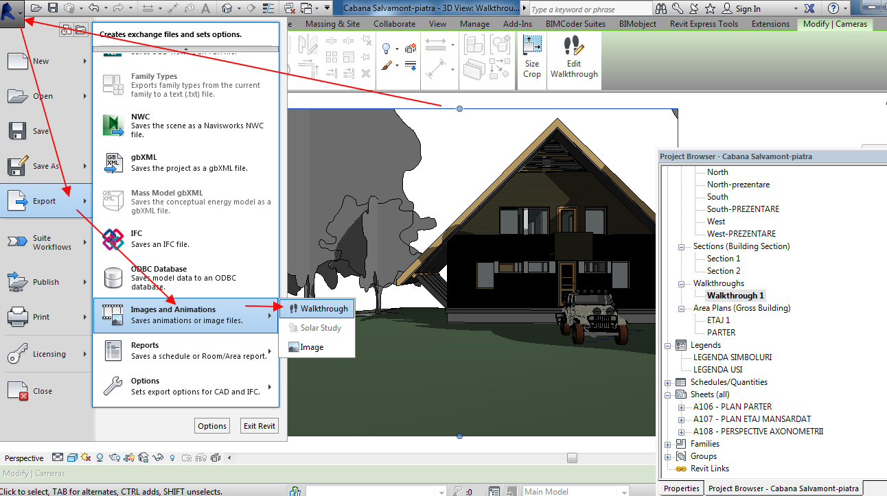Switch to the Properties panel tab

(682, 488)
